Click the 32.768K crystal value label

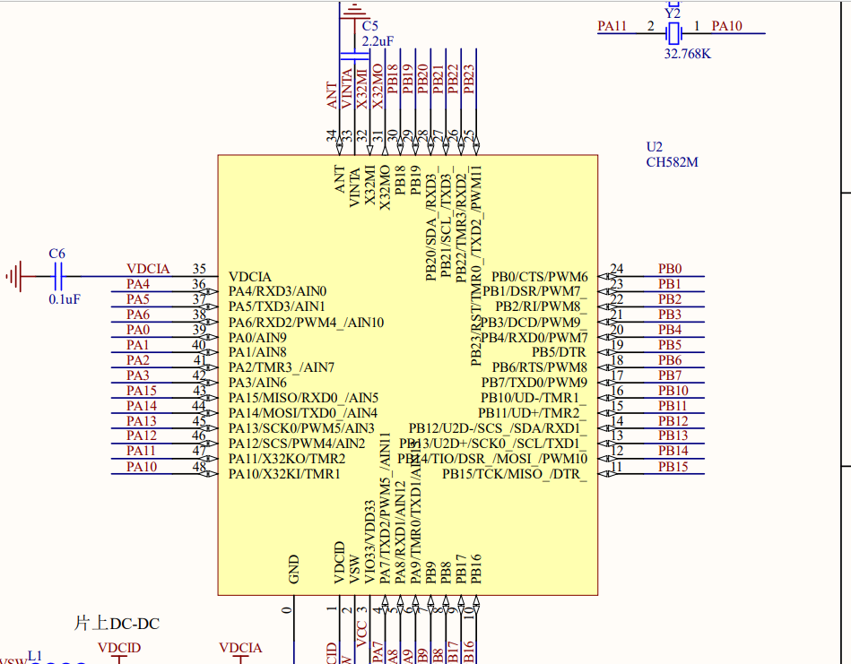688,54
